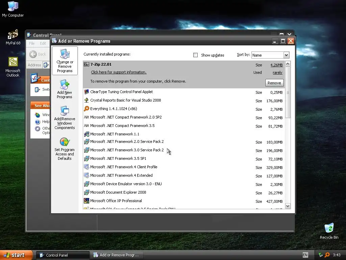The height and width of the screenshot is (260, 346).
Task: Click the 4,26MB size link
Action: click(276, 65)
